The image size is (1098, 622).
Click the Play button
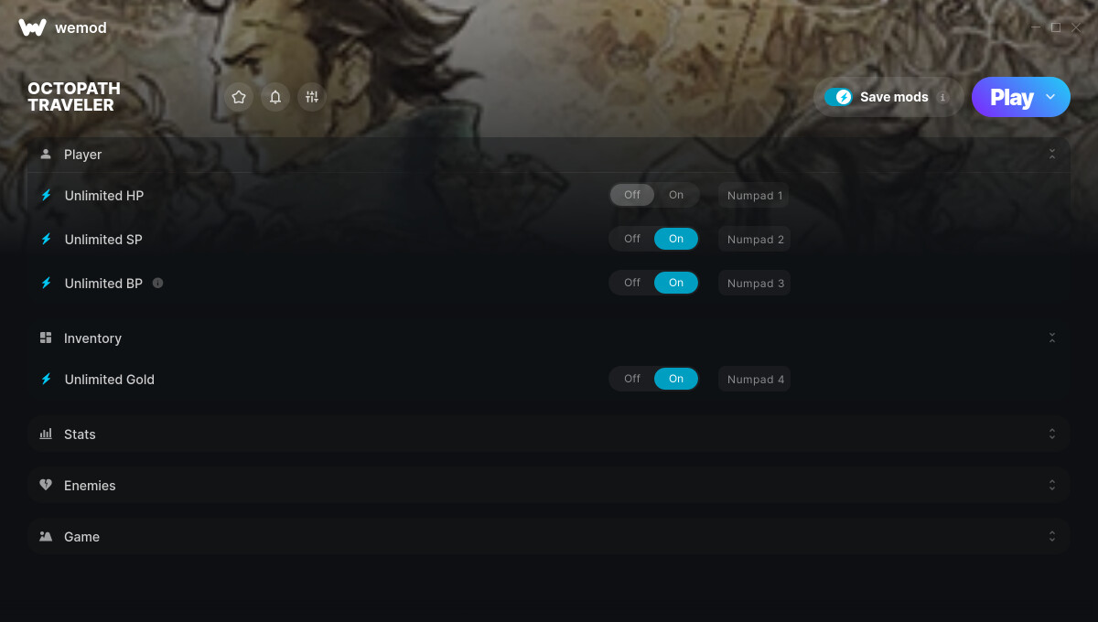click(x=1011, y=97)
